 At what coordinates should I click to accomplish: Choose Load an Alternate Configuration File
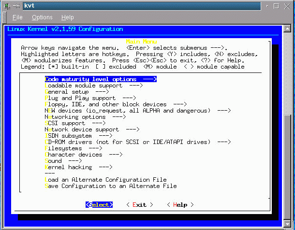(x=105, y=180)
